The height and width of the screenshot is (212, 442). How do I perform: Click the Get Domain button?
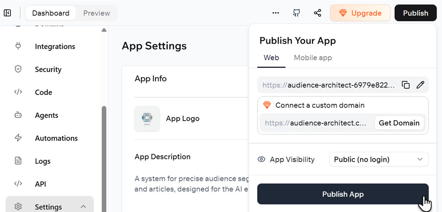(x=399, y=123)
